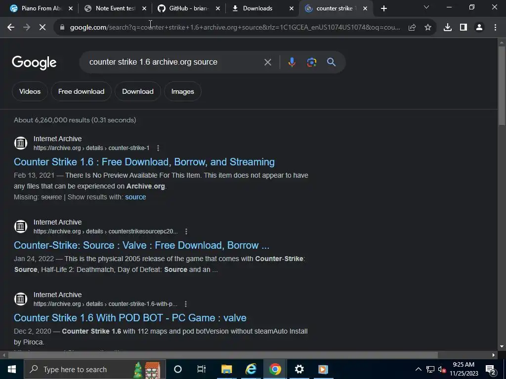The image size is (506, 379).
Task: Open Internet Explorer from taskbar
Action: (x=251, y=369)
